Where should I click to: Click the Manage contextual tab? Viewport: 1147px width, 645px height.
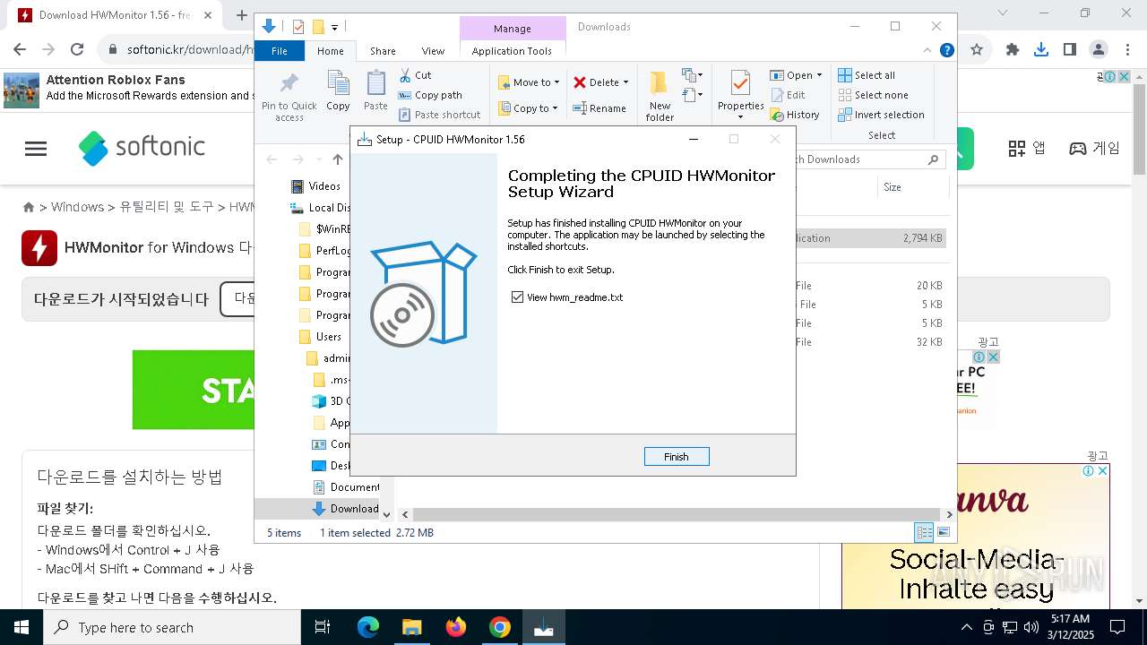tap(513, 29)
